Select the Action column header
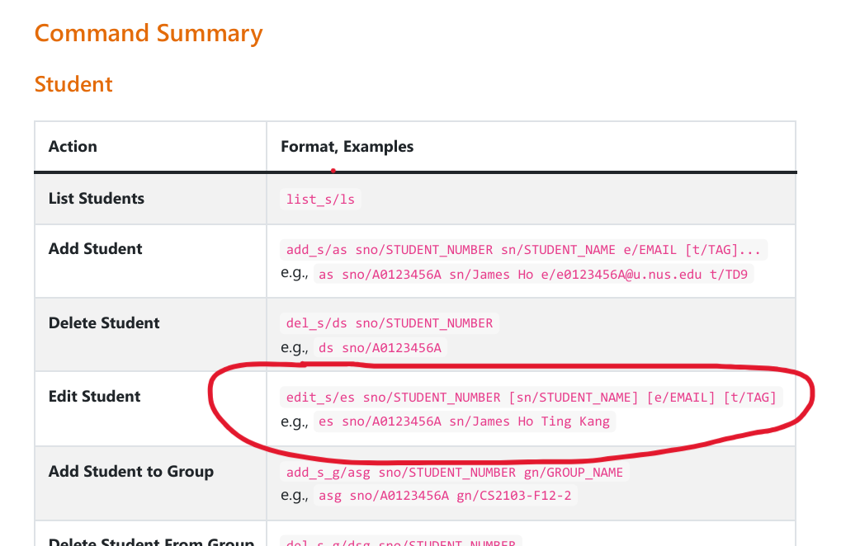This screenshot has height=546, width=860. click(x=73, y=146)
